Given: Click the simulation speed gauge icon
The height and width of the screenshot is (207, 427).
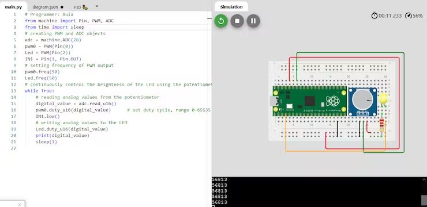Looking at the screenshot, I should pyautogui.click(x=408, y=16).
